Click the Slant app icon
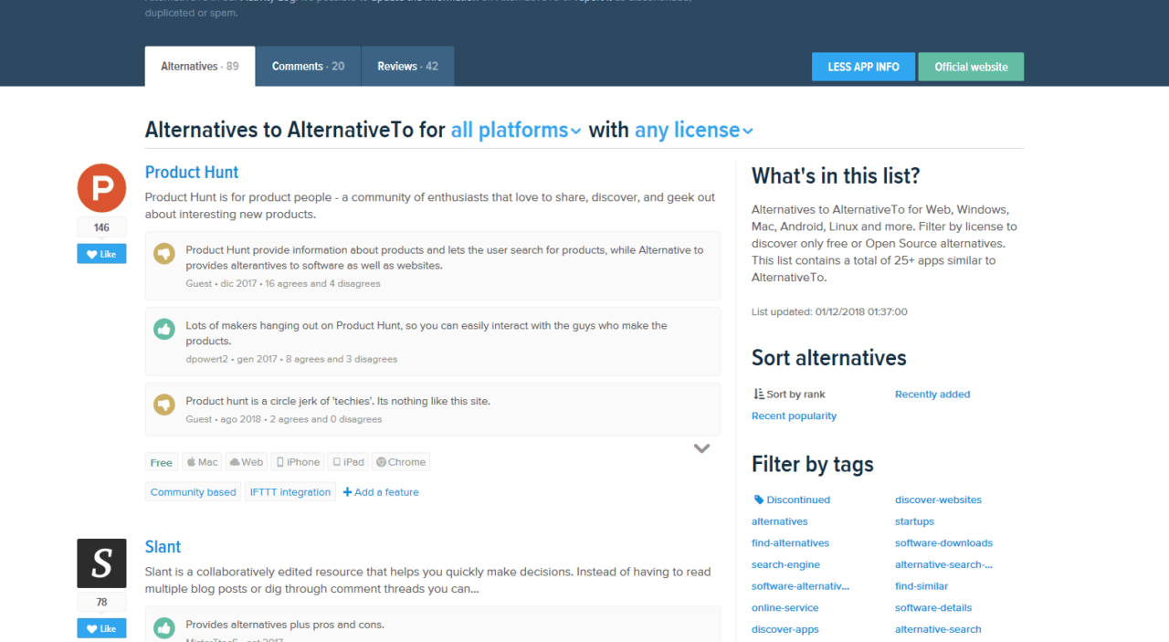The height and width of the screenshot is (642, 1169). (100, 563)
